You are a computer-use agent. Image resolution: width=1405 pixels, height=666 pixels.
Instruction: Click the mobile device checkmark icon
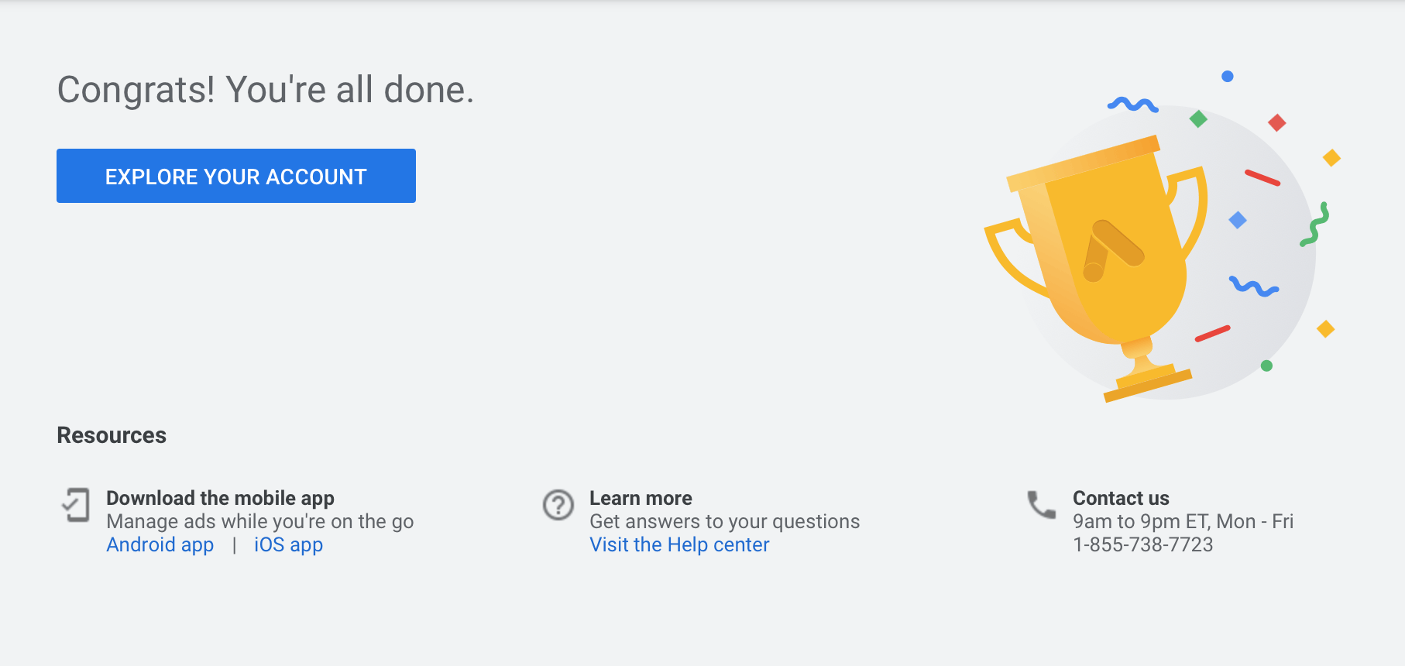point(76,505)
